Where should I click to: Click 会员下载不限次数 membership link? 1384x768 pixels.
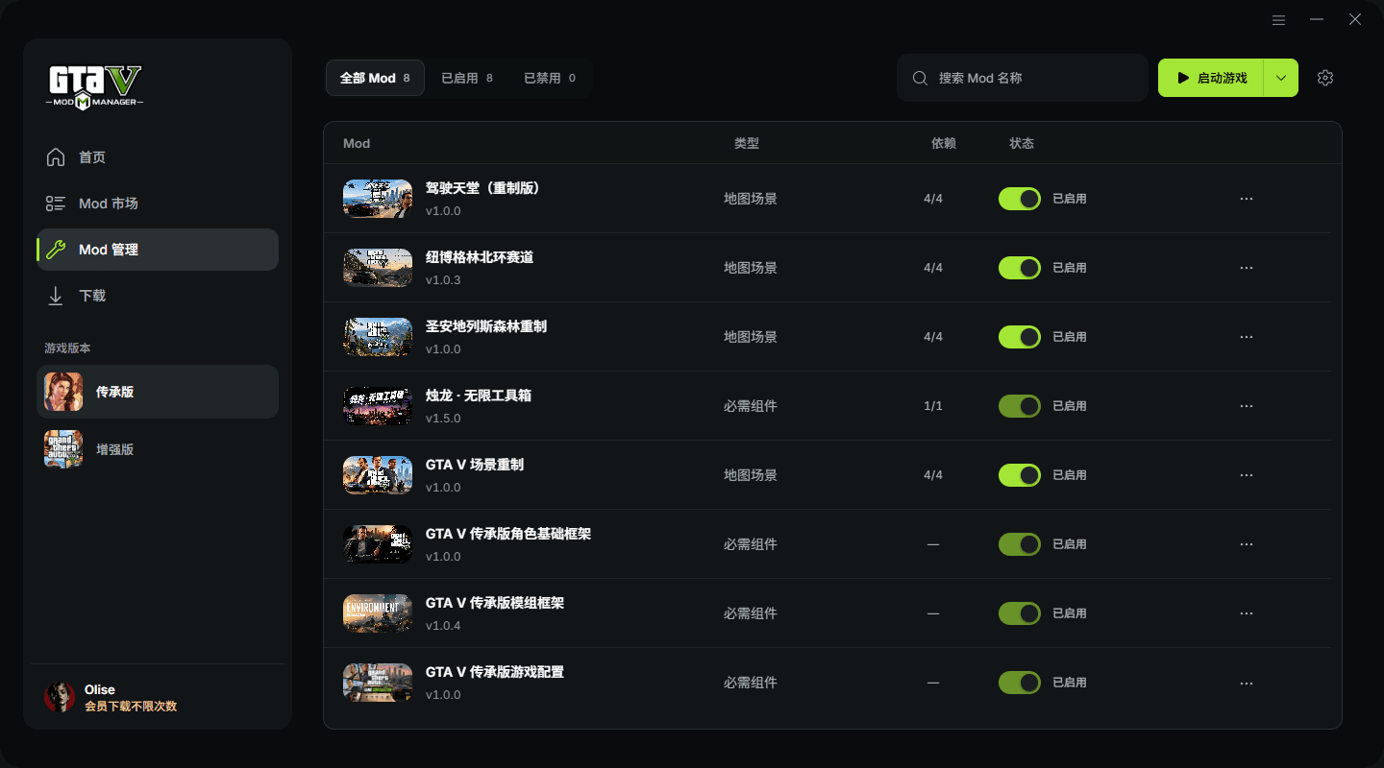tap(131, 707)
